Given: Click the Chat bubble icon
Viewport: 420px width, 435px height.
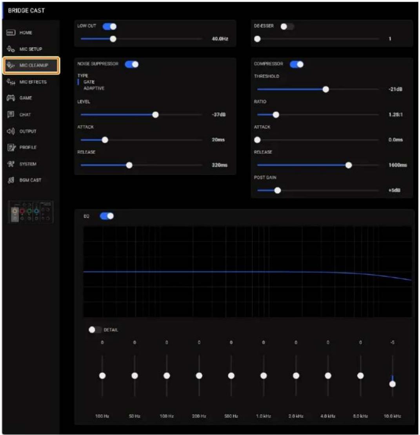Looking at the screenshot, I should click(11, 115).
